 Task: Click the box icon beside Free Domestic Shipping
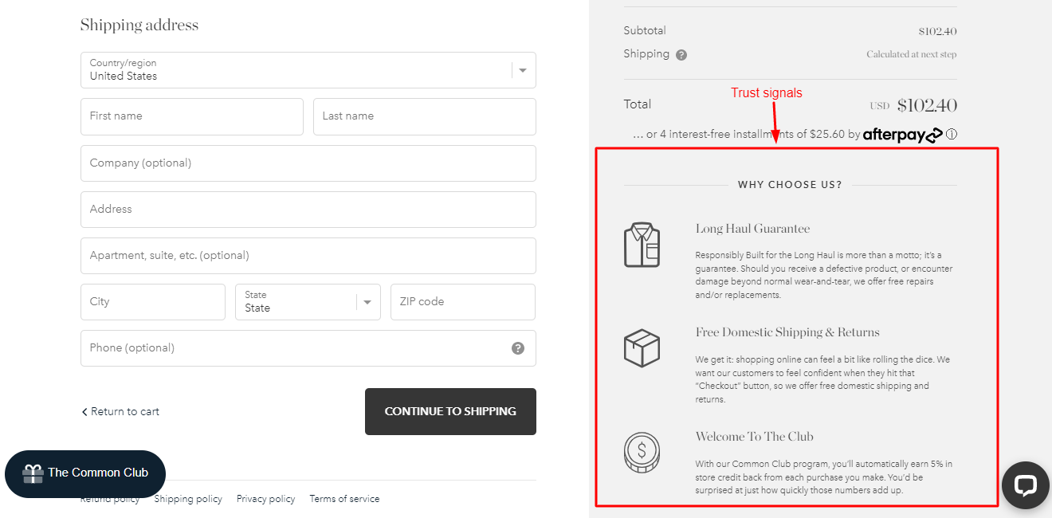[642, 348]
